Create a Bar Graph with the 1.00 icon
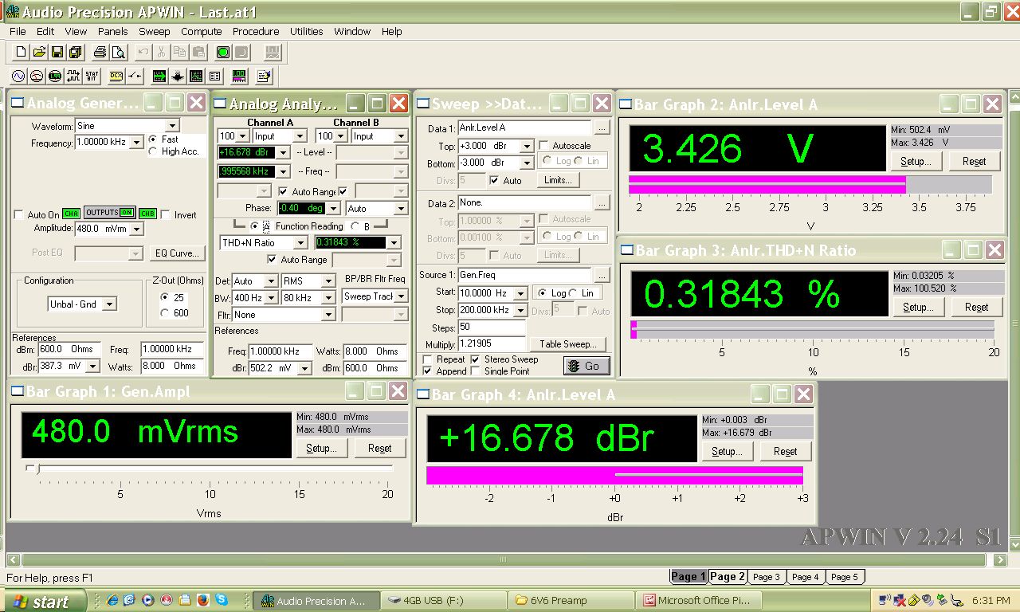The height and width of the screenshot is (612, 1020). (x=239, y=76)
